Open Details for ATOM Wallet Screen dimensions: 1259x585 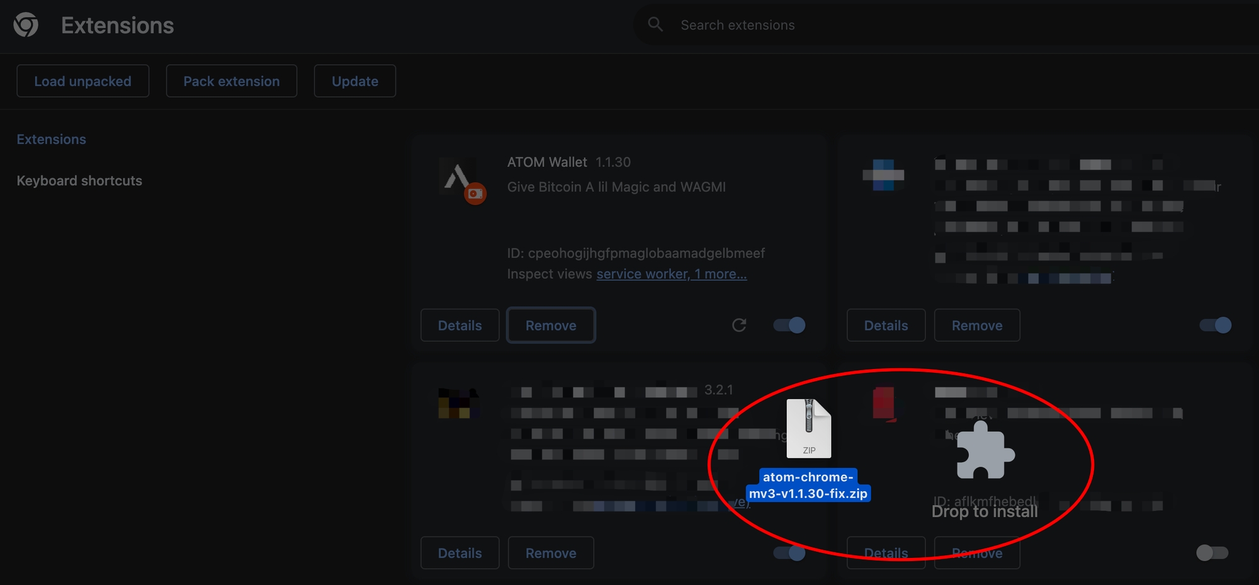click(x=460, y=326)
